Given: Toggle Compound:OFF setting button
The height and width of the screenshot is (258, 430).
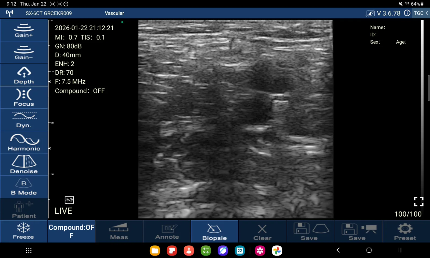Looking at the screenshot, I should (x=71, y=231).
